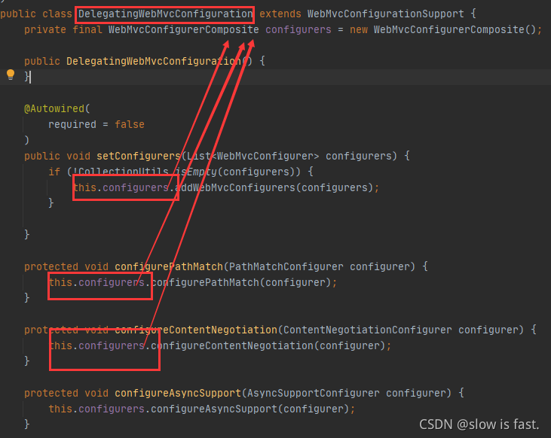Click the configureContentNegotiation(configurer) call
The height and width of the screenshot is (438, 551).
(x=268, y=345)
